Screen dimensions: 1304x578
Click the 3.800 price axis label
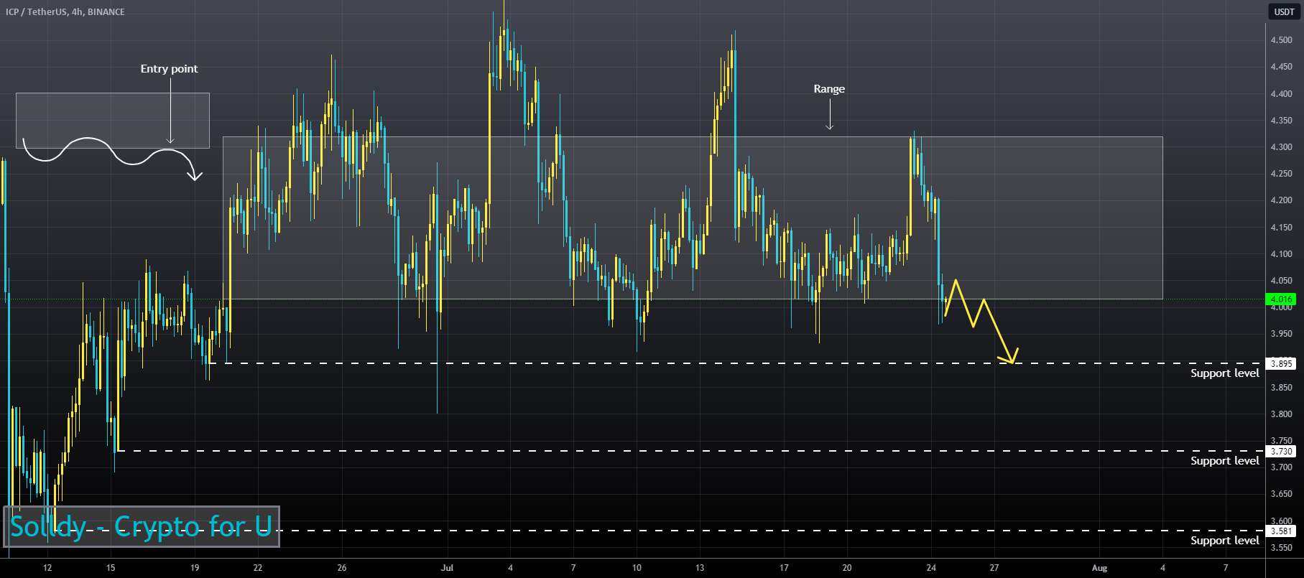[1282, 414]
